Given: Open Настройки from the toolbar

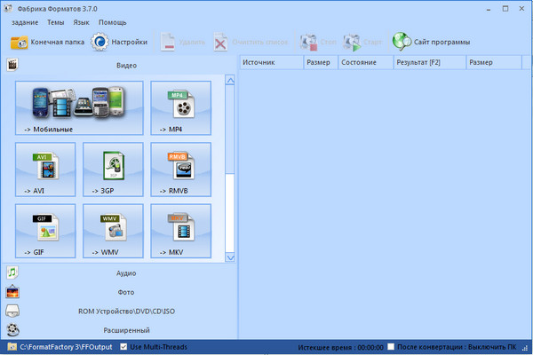Looking at the screenshot, I should 118,42.
